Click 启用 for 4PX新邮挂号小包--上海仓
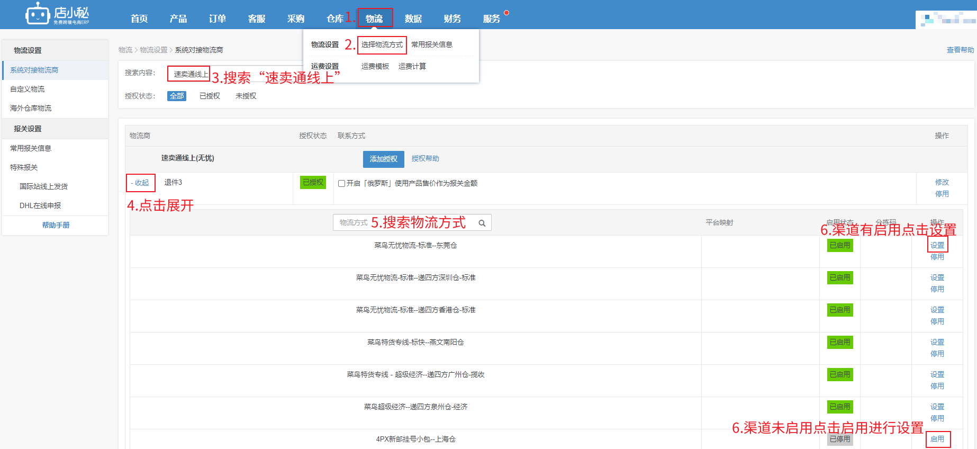Viewport: 977px width, 449px height. tap(937, 439)
